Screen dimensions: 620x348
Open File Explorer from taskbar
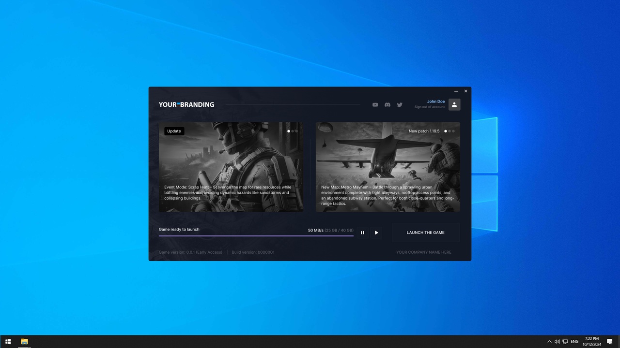click(24, 342)
